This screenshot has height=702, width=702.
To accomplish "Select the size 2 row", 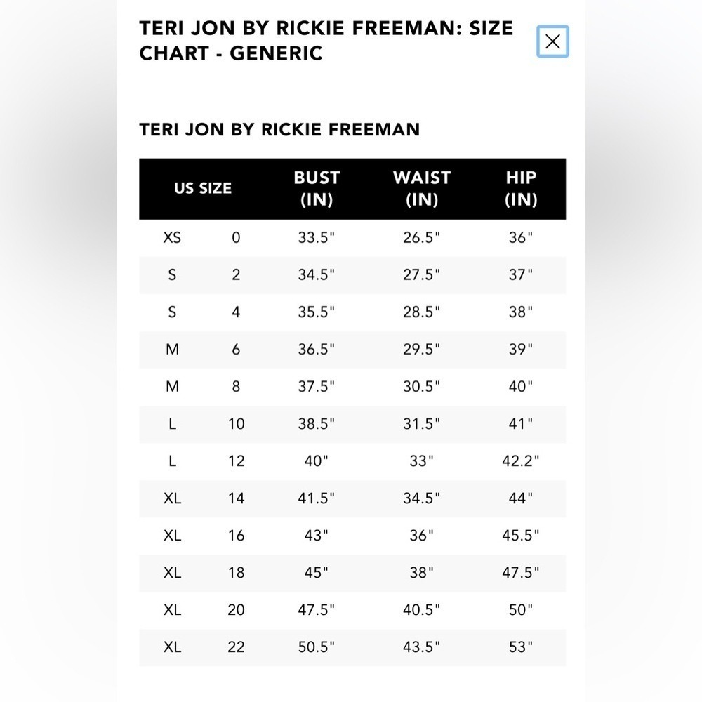I will [352, 275].
